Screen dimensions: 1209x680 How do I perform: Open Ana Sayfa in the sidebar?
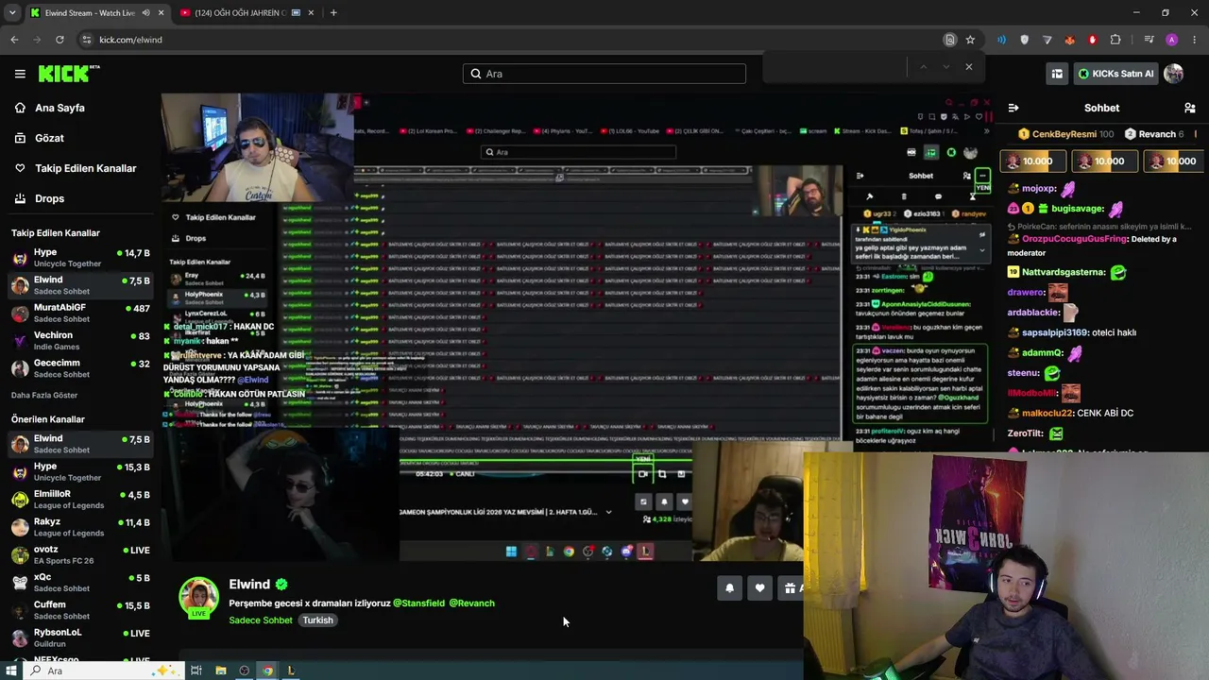tap(60, 108)
